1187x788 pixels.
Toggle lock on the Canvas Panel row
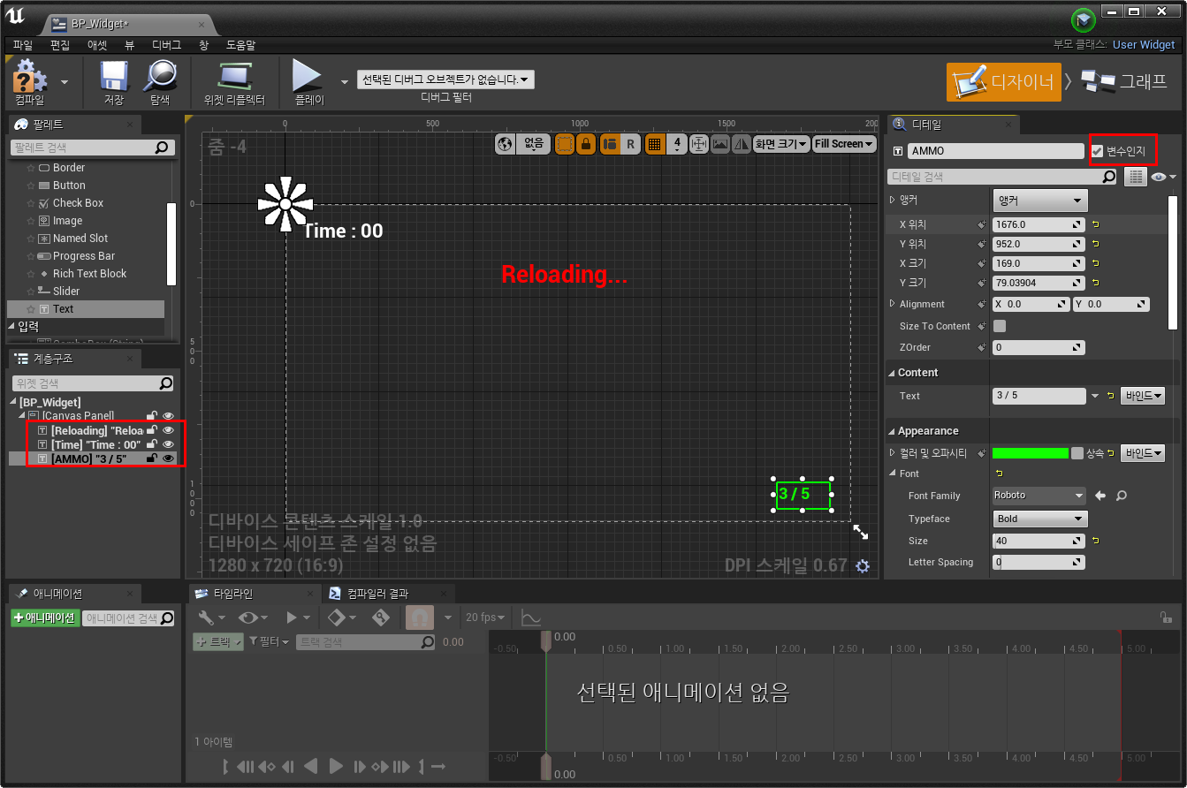(152, 416)
